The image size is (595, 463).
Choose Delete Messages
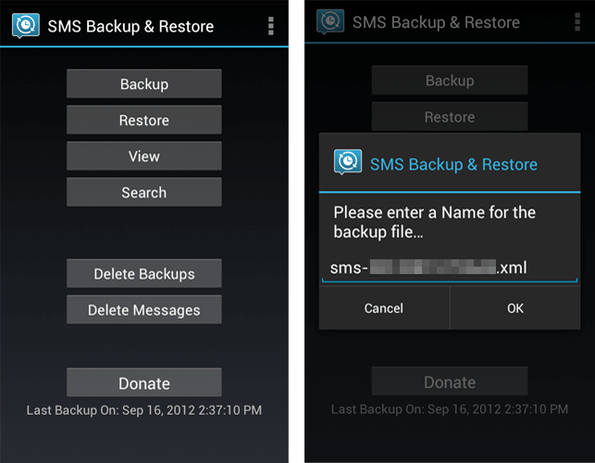click(144, 309)
